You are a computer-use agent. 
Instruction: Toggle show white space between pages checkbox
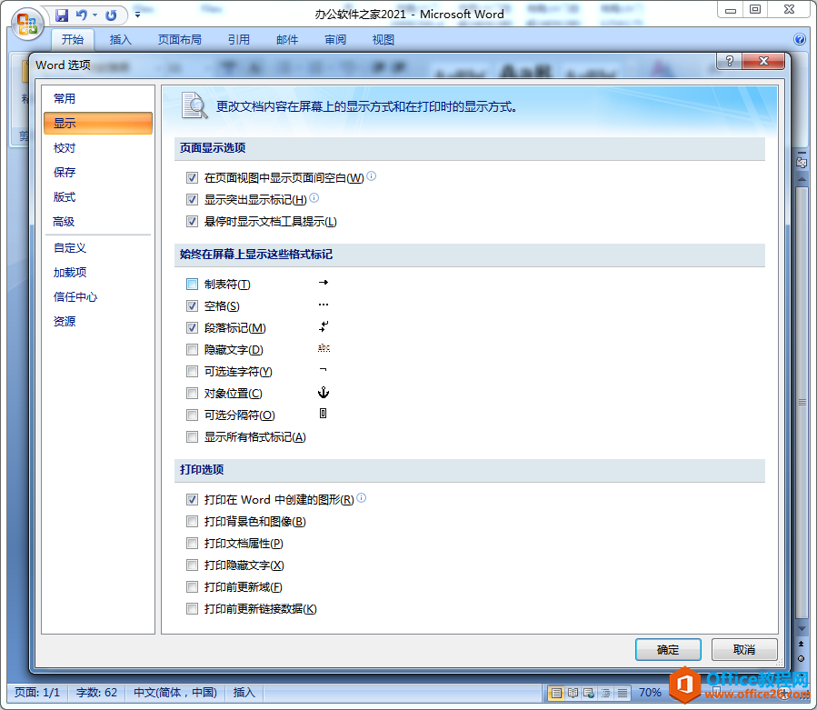tap(192, 178)
